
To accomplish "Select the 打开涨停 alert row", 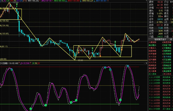I will tap(156, 54).
